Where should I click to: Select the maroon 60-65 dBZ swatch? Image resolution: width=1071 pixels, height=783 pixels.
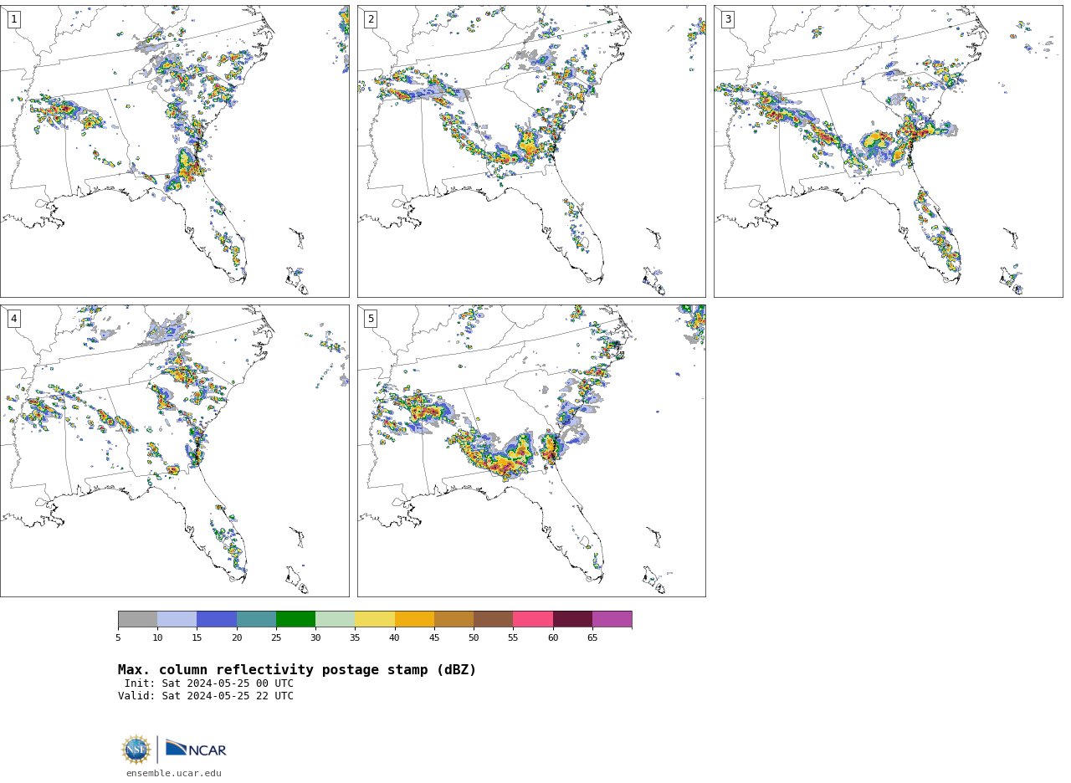coord(572,619)
